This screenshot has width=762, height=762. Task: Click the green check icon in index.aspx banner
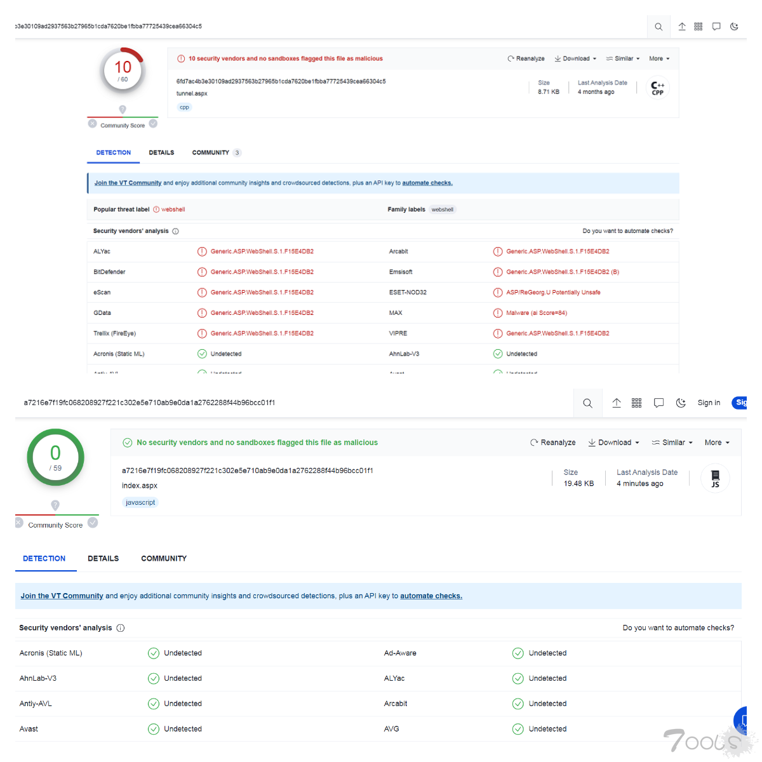click(x=127, y=443)
